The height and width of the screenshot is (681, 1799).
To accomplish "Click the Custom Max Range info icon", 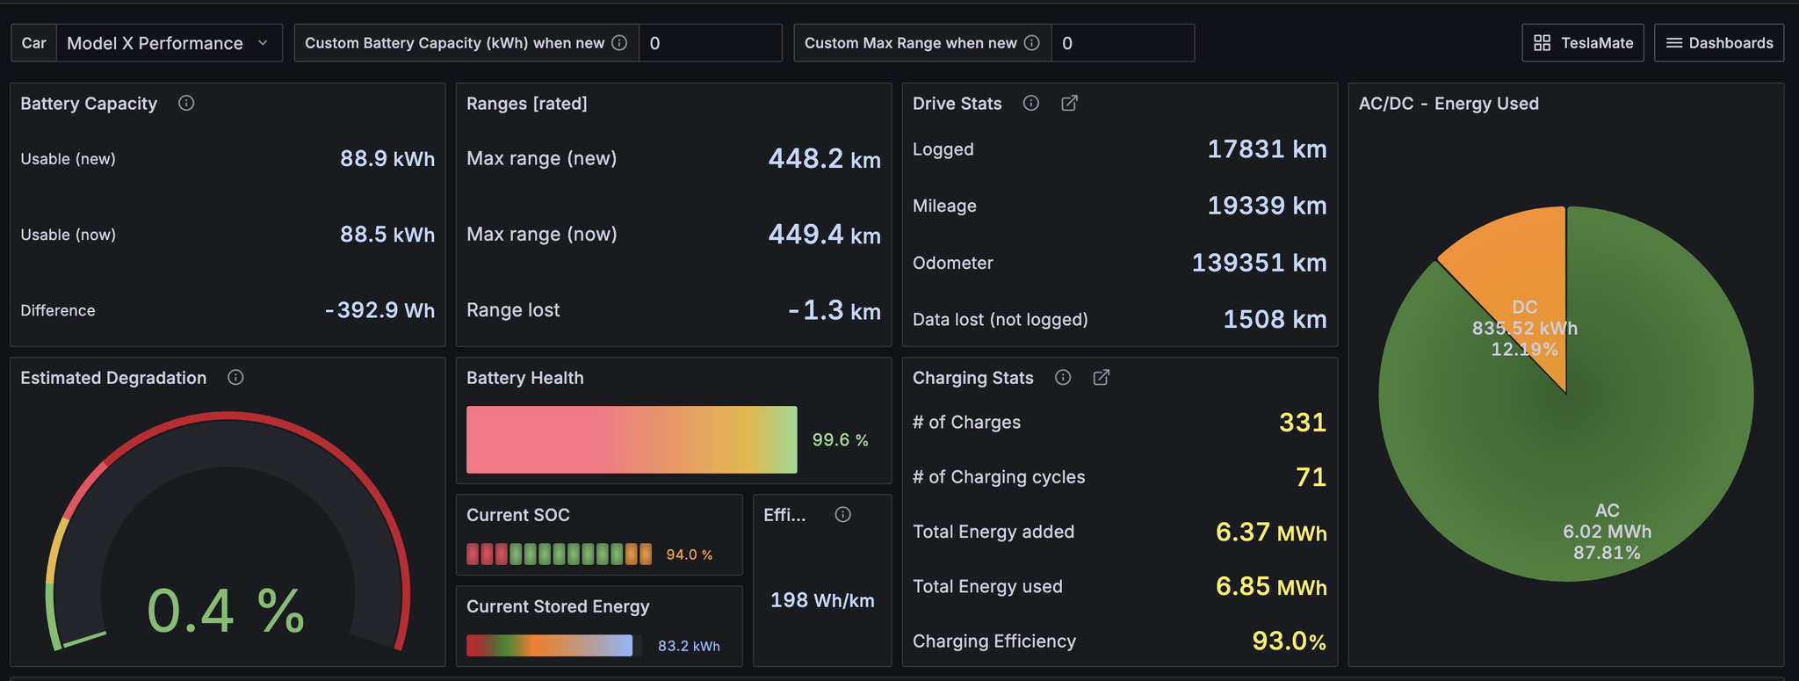I will point(1032,43).
